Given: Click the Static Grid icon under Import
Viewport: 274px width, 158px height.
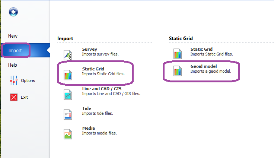Looking at the screenshot, I should point(67,75).
